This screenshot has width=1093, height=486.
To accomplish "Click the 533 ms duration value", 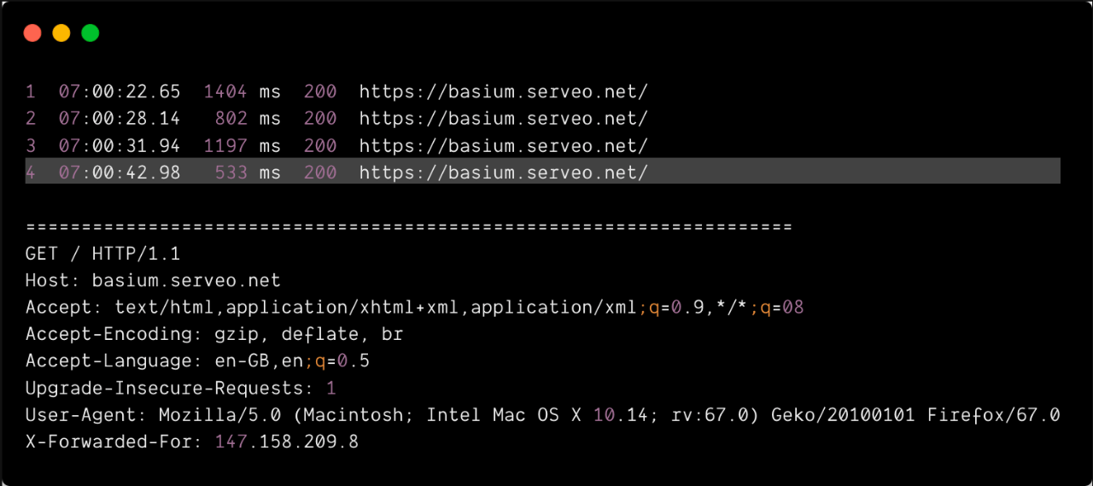I will [248, 173].
